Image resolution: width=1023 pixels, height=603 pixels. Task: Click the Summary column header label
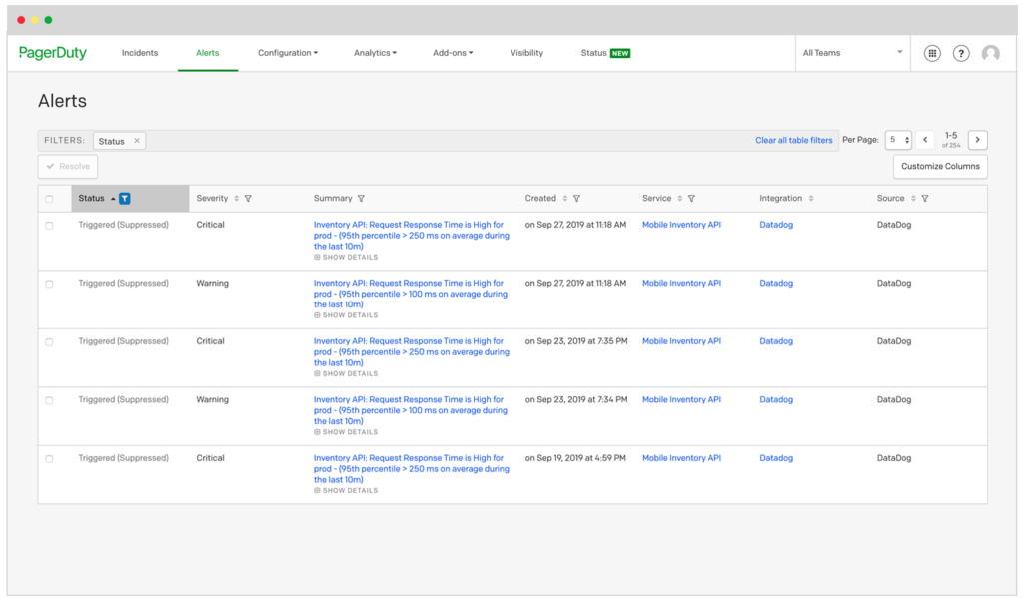pos(333,199)
